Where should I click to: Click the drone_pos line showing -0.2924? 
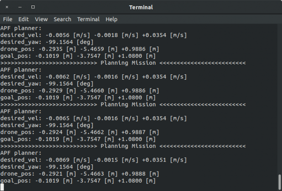[x=80, y=132]
